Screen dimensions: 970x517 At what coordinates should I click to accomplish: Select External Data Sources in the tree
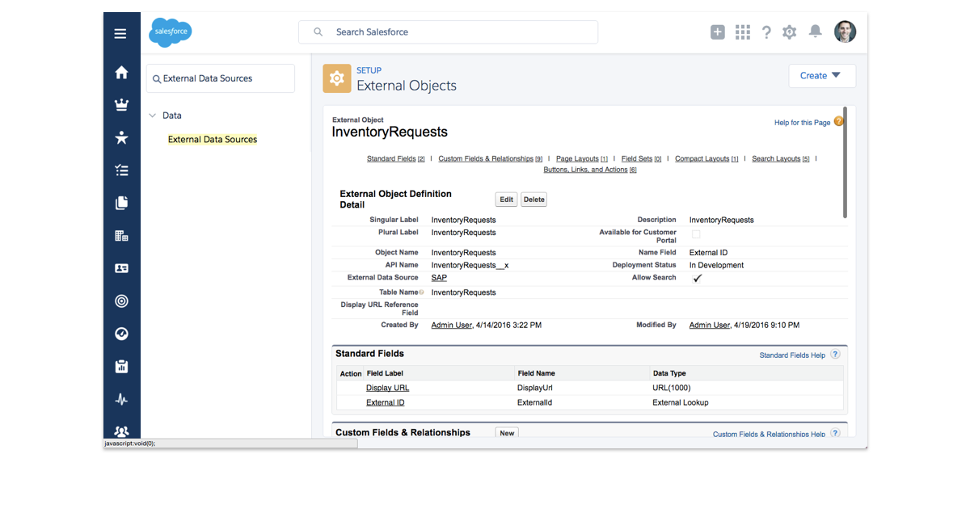click(x=213, y=139)
